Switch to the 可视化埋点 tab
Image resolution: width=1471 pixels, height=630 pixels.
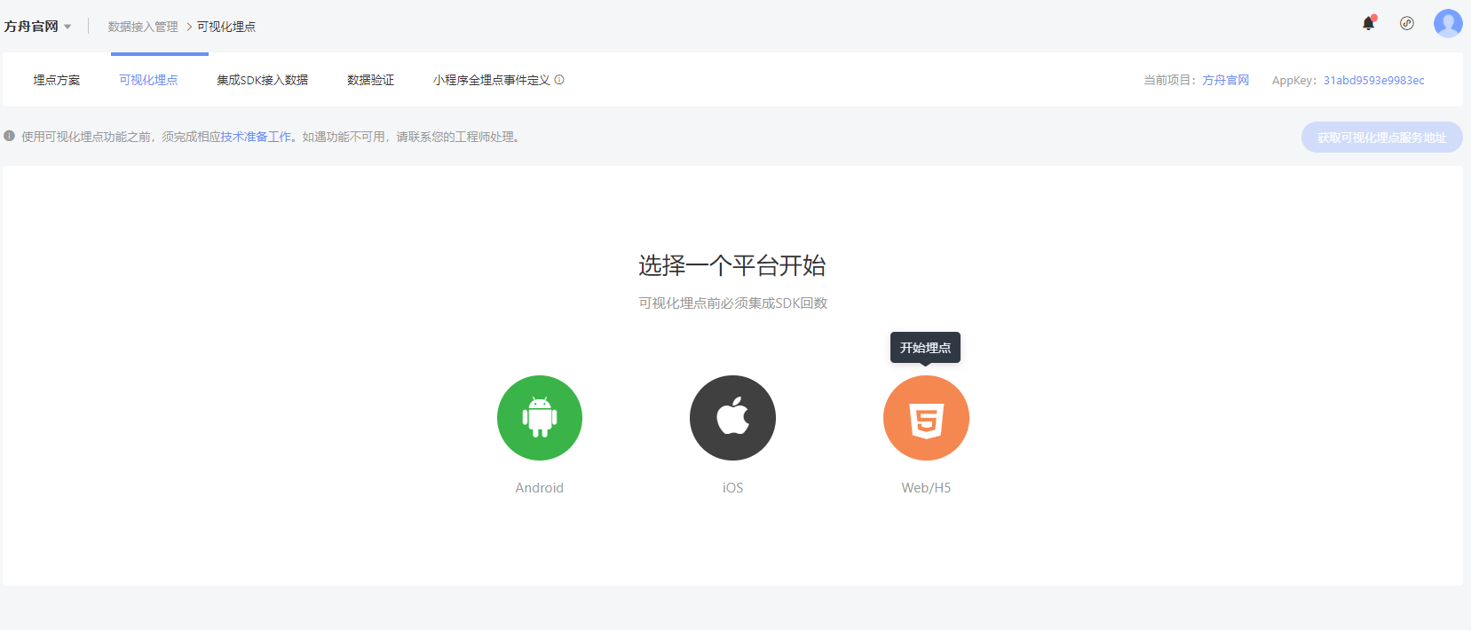tap(149, 80)
